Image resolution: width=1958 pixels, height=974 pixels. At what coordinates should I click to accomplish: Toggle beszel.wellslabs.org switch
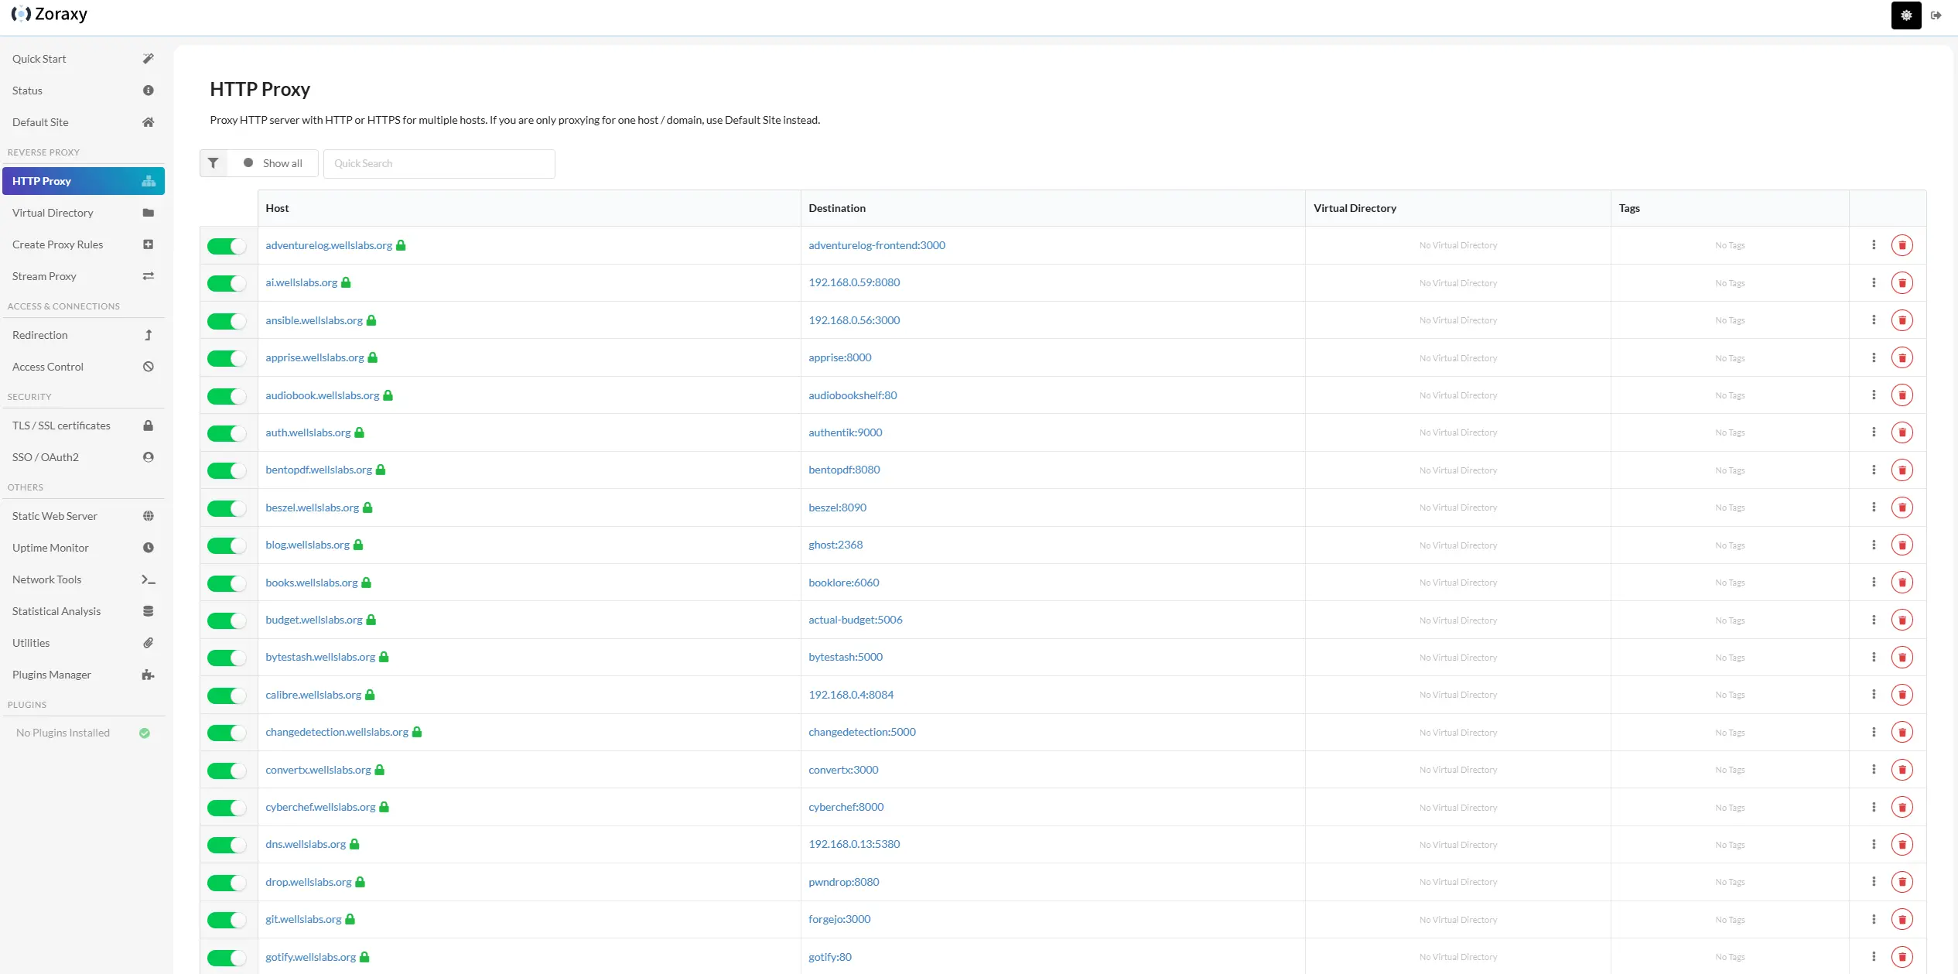(227, 508)
